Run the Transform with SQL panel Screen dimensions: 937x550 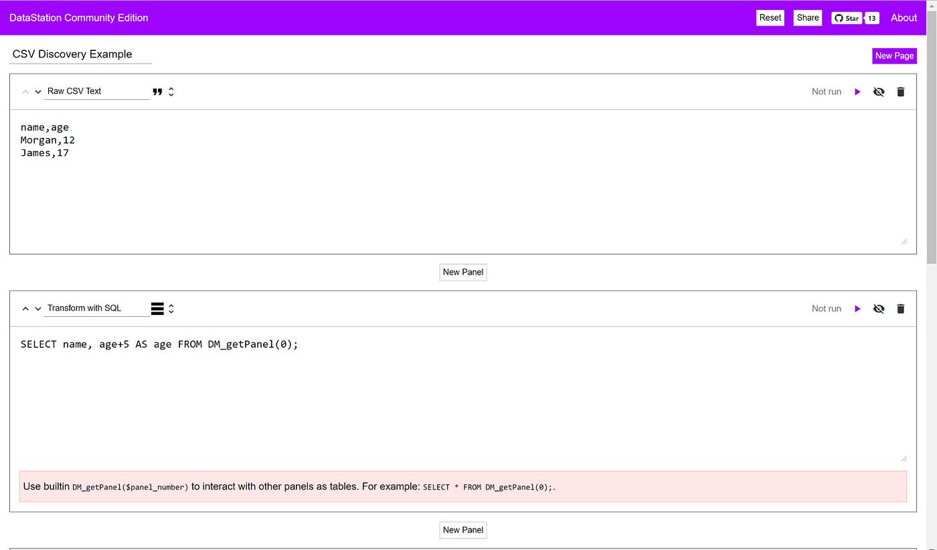(x=857, y=309)
